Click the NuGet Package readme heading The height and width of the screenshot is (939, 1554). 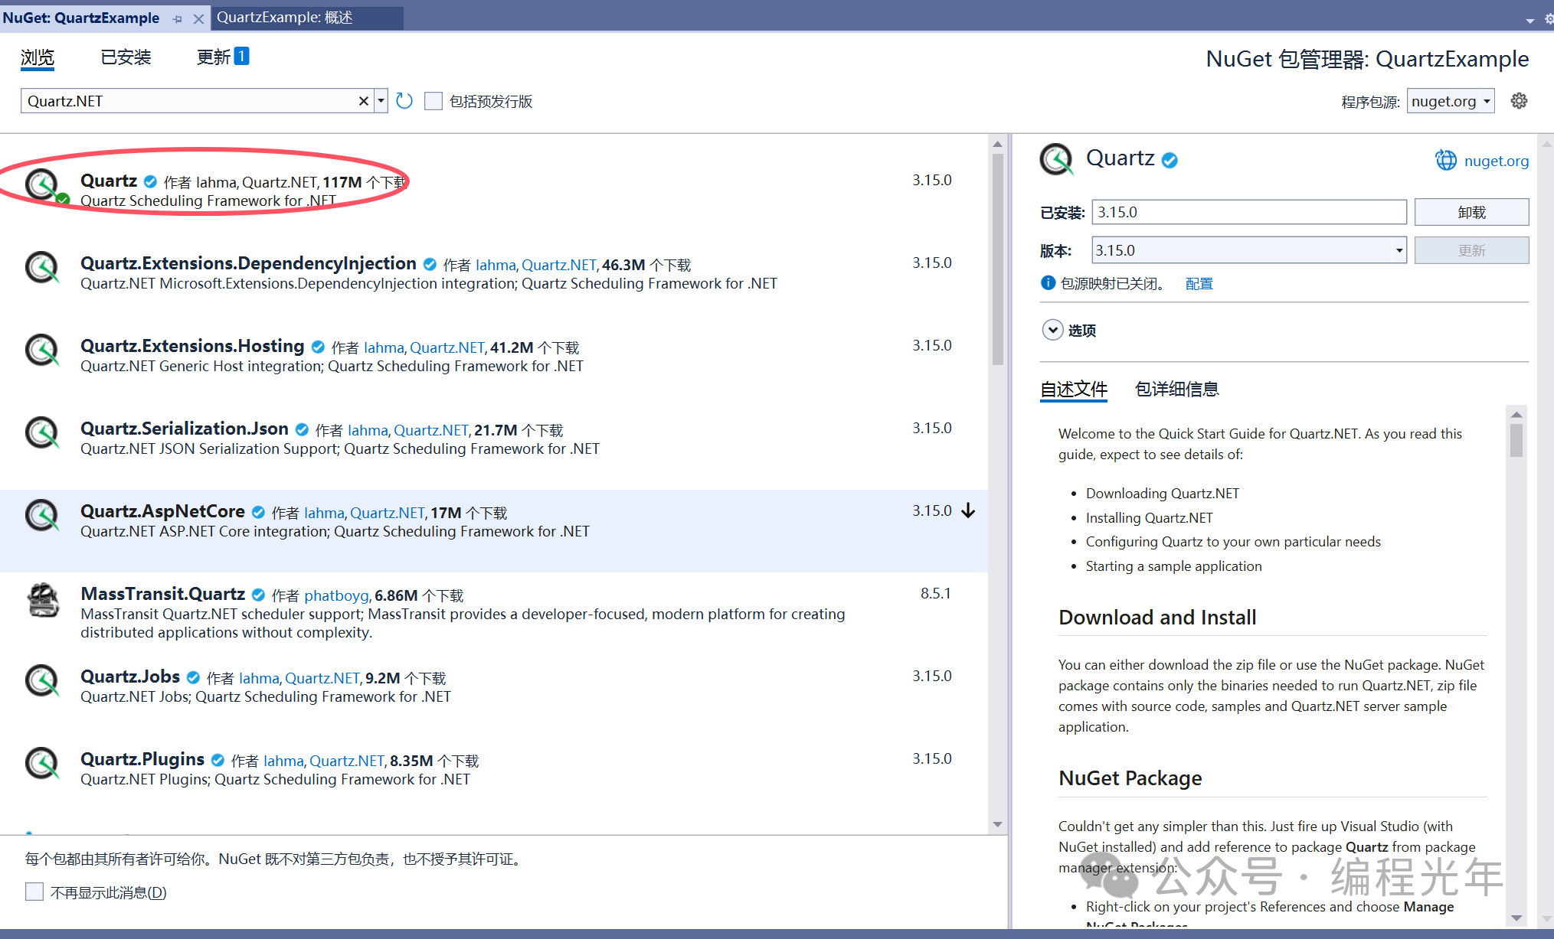1130,778
